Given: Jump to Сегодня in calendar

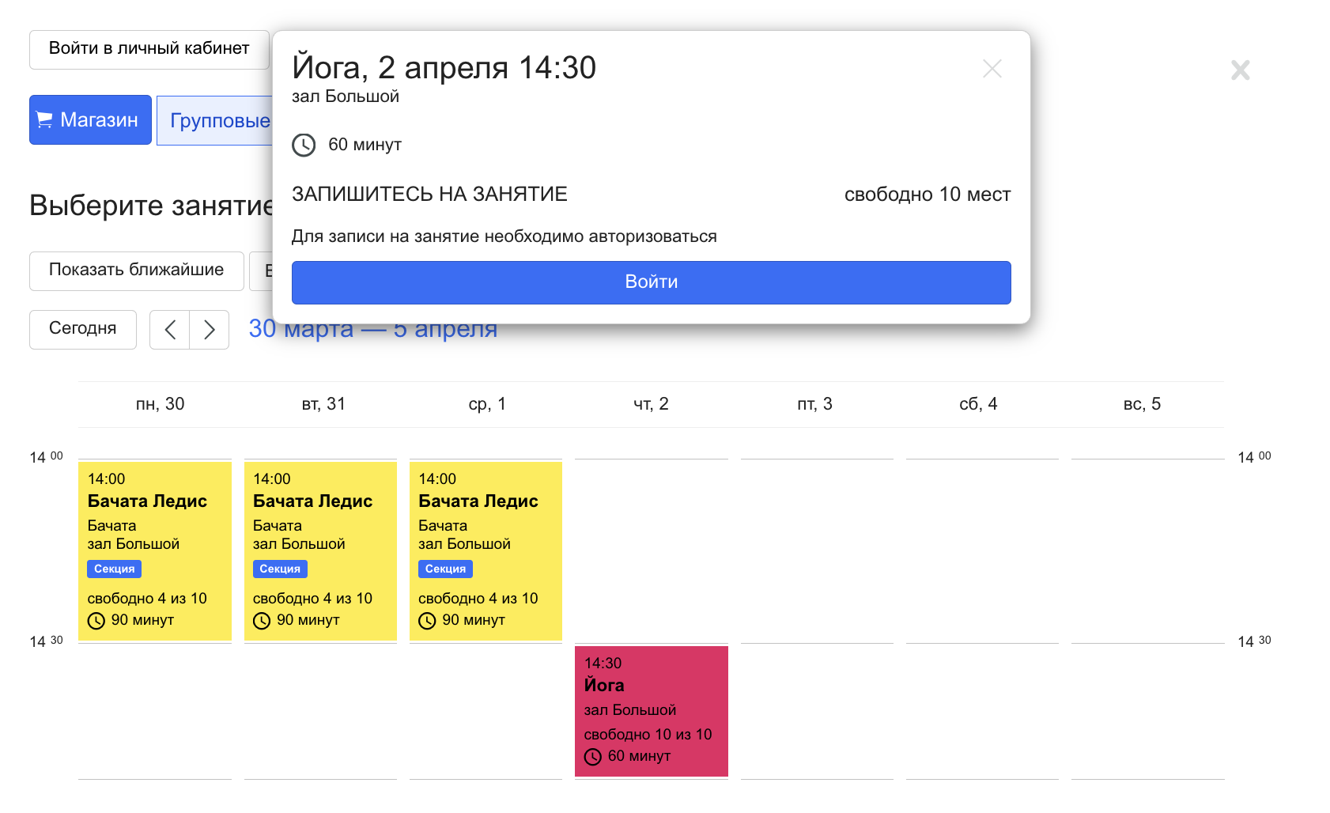Looking at the screenshot, I should [82, 329].
